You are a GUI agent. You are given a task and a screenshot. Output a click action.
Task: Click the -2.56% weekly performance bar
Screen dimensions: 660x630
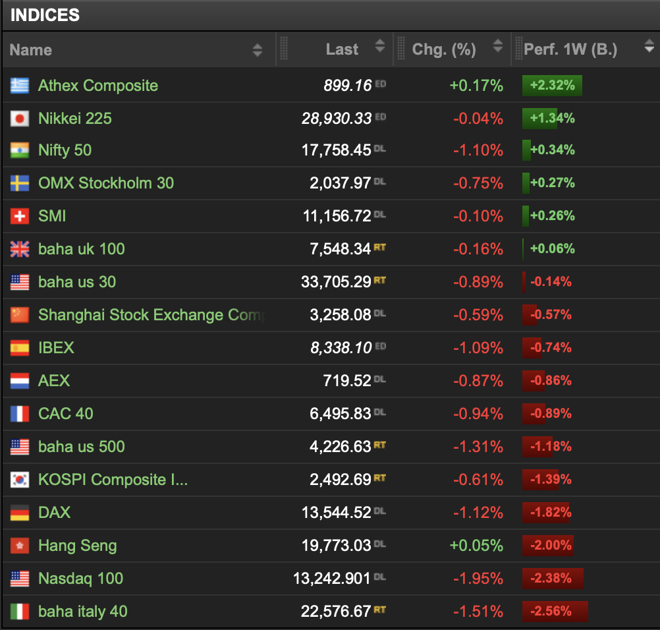(555, 611)
